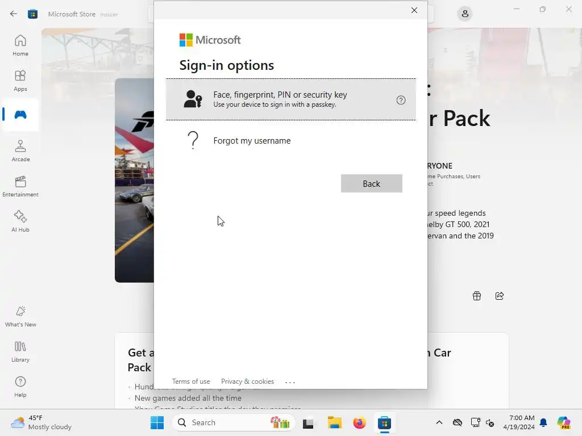Open the Entertainment section

(20, 186)
